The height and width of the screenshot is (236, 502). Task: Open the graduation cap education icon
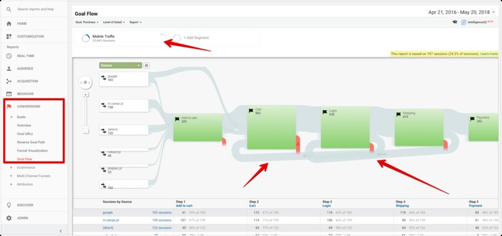pos(454,22)
